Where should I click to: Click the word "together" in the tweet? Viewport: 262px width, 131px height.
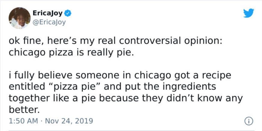click(x=29, y=99)
